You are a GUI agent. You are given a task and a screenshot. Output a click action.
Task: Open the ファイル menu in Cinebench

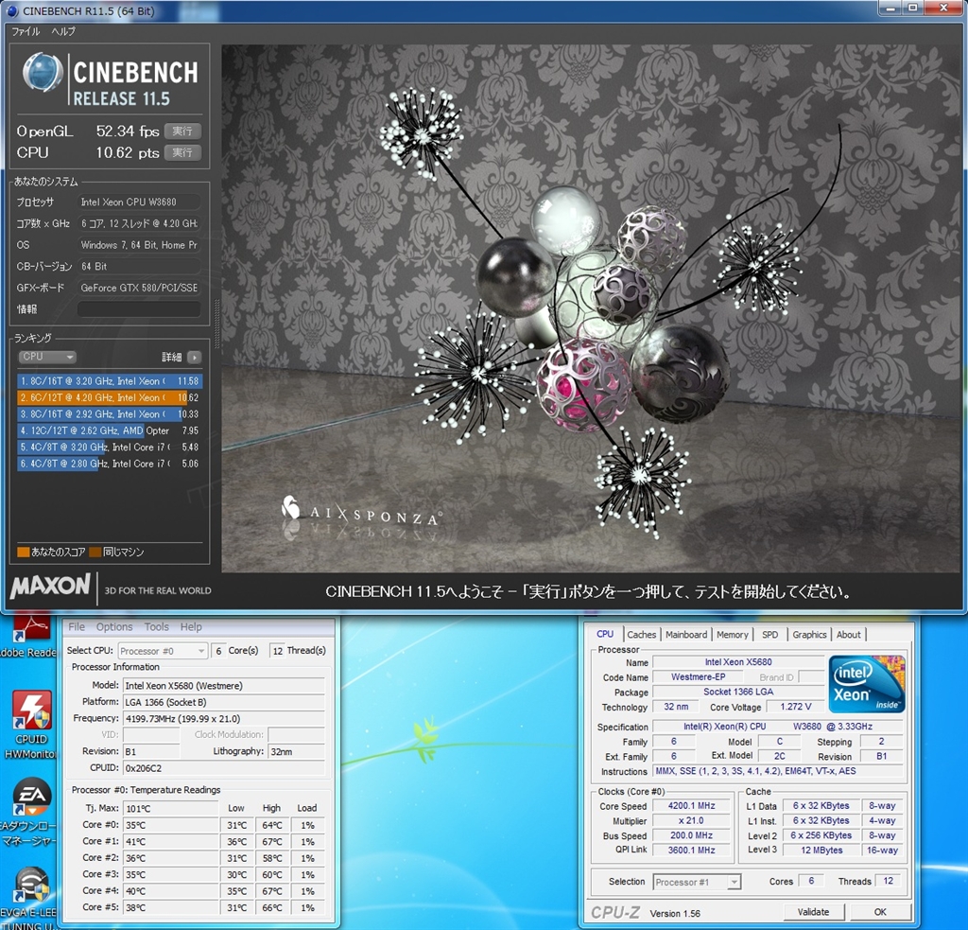[x=26, y=31]
